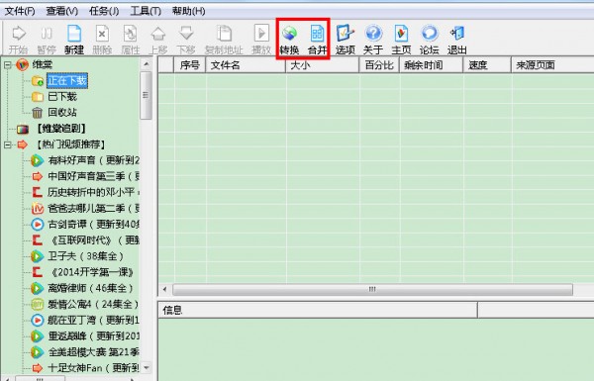The width and height of the screenshot is (594, 381).
Task: Sort by 速度 column header
Action: point(487,65)
